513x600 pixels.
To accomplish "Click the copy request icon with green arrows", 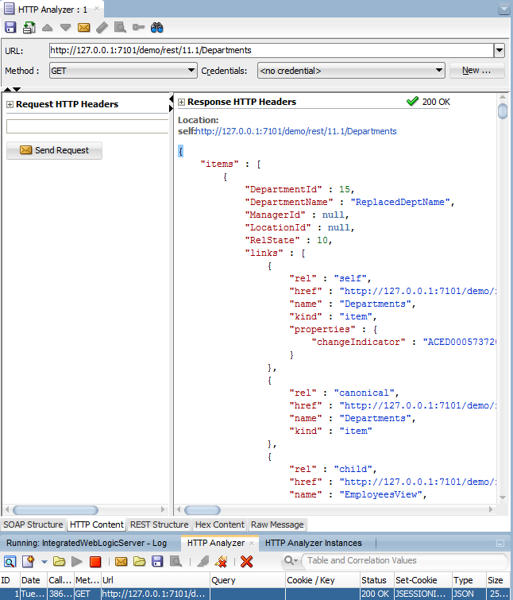I will pos(29,28).
